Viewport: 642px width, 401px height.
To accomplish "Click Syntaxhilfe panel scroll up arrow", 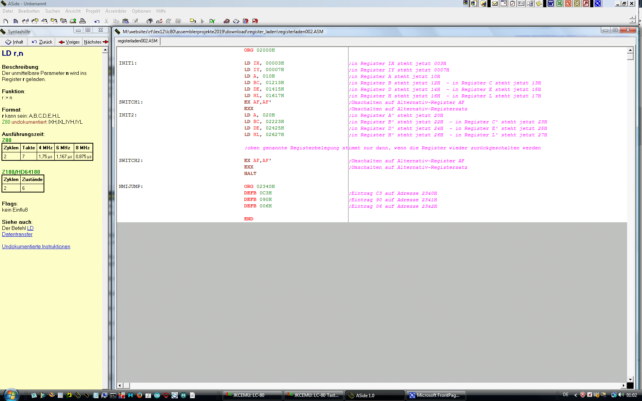I will point(105,50).
